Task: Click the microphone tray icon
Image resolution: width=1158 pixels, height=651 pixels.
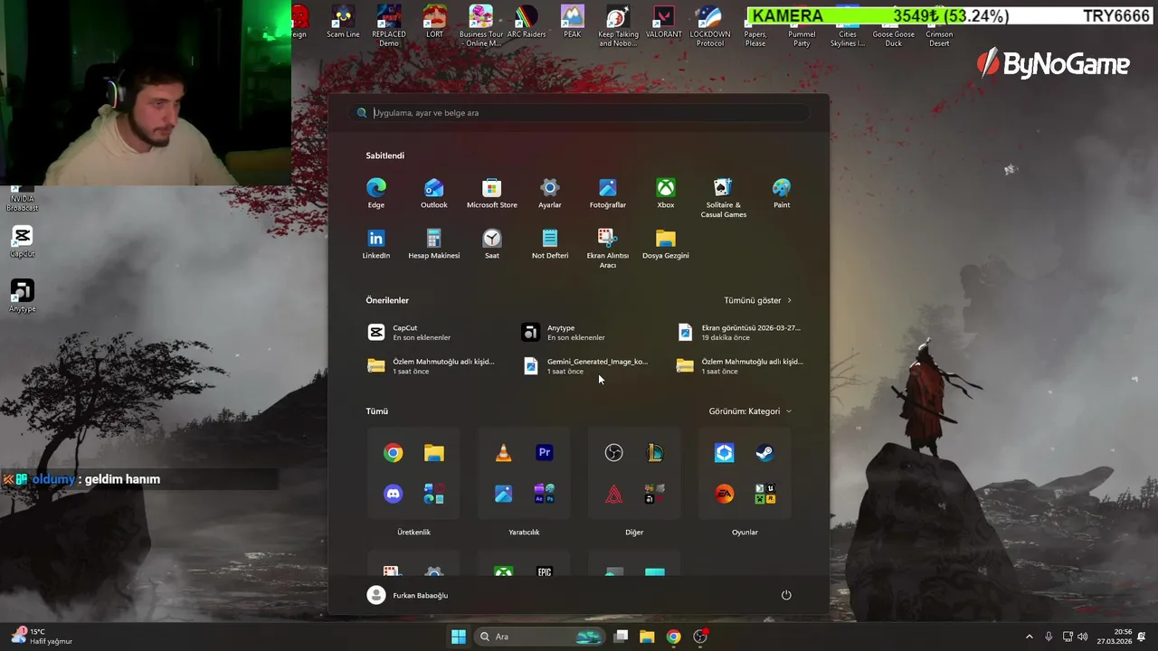Action: 1049,637
